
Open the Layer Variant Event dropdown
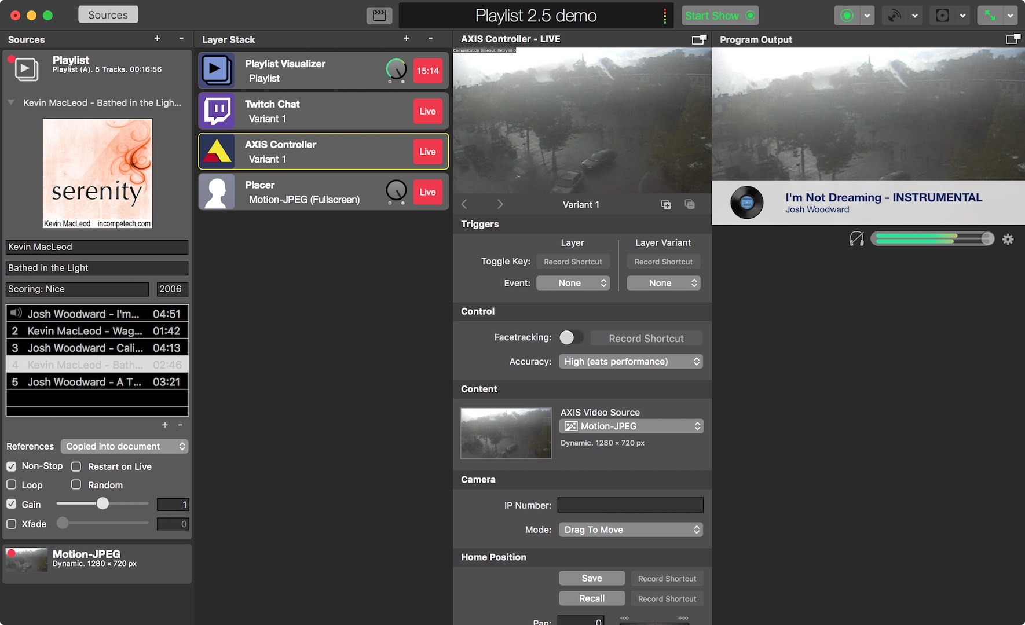(664, 283)
